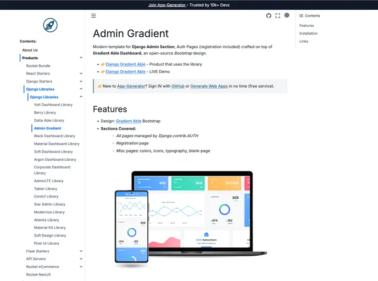Viewport: 378px width, 281px height.
Task: Collapse the top-level Django Libraries chevron
Action: 81,89
